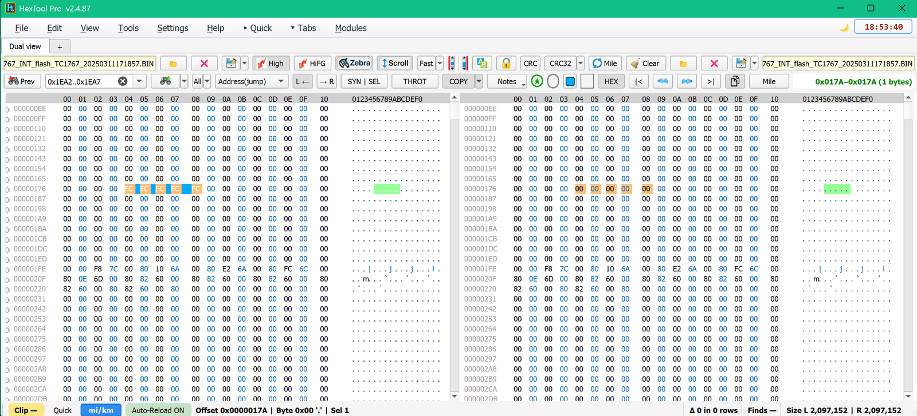The width and height of the screenshot is (917, 416).
Task: Toggle the → R direction button
Action: pyautogui.click(x=326, y=81)
